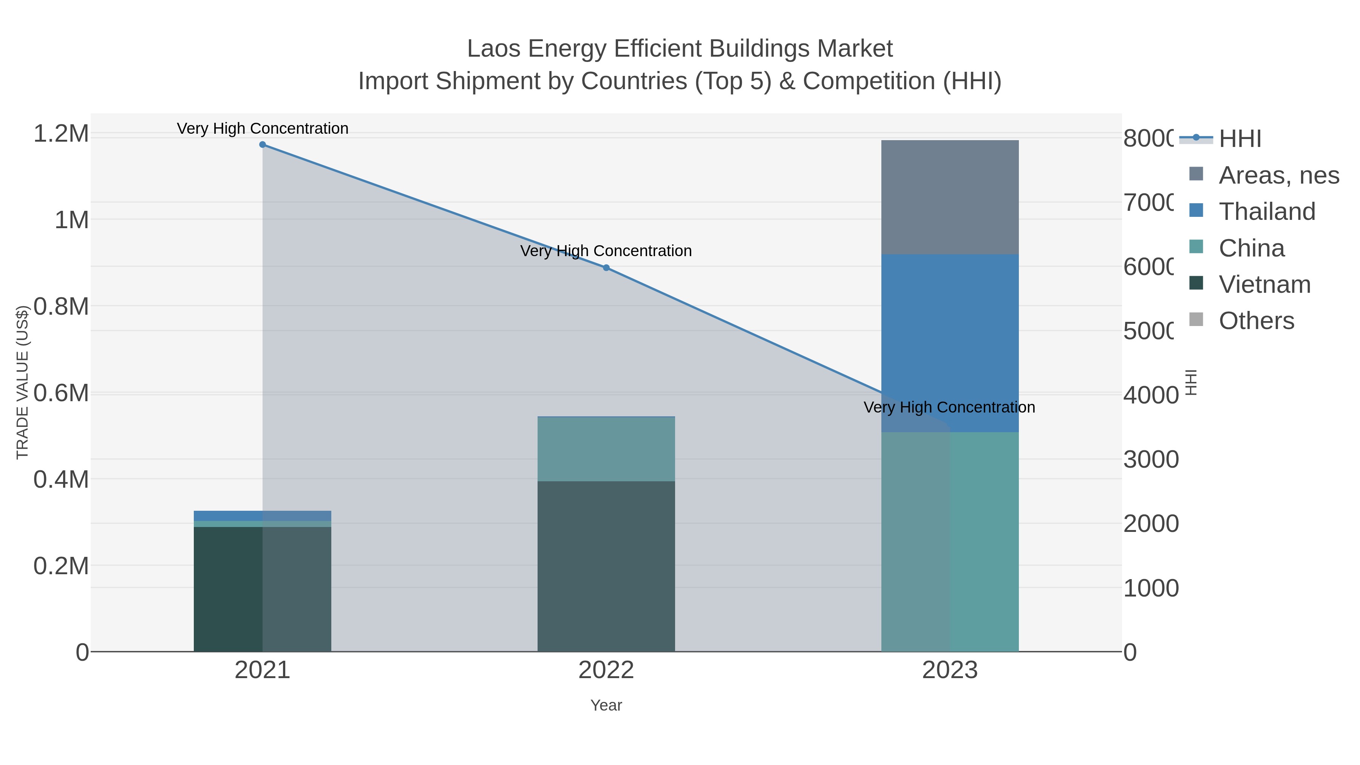This screenshot has height=765, width=1360.
Task: Click the Areas, nes gray-blue legend swatch
Action: point(1196,174)
